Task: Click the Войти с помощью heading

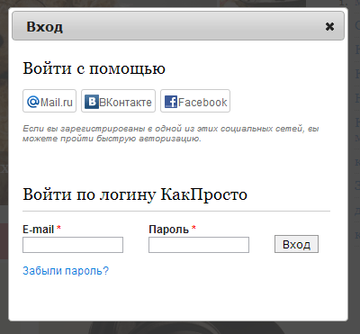Action: click(x=94, y=68)
